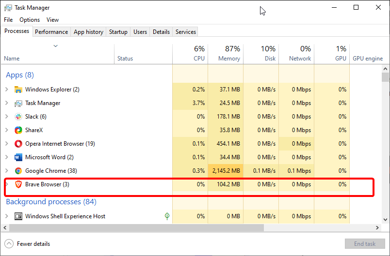390x256 pixels.
Task: Sort processes by Disk column
Action: [261, 54]
